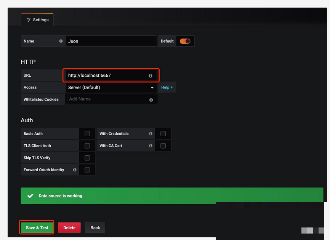This screenshot has width=330, height=240.
Task: Click the Back button
Action: (x=95, y=227)
